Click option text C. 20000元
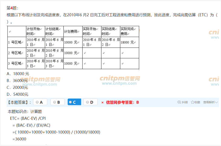The image size is (221, 146). click(17, 87)
